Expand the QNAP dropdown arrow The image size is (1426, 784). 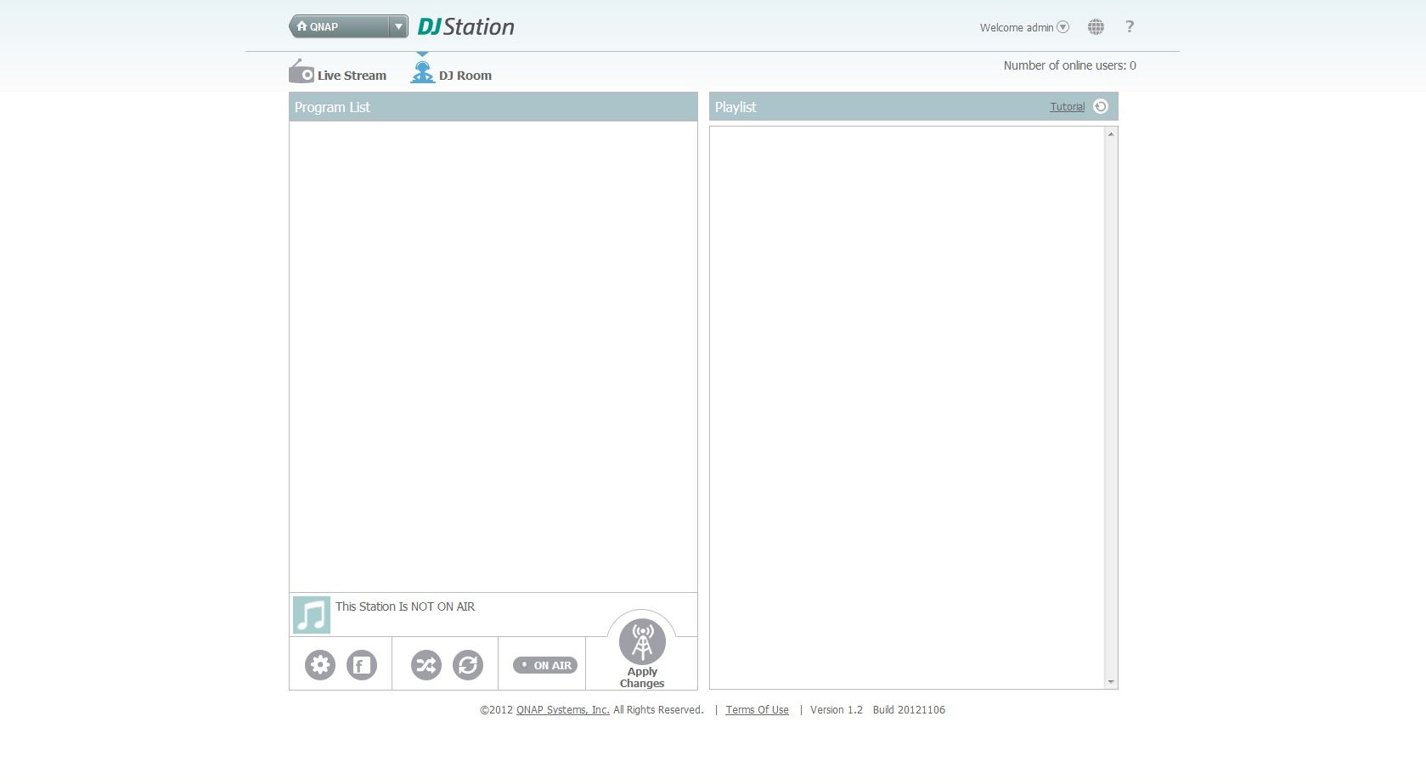click(398, 26)
